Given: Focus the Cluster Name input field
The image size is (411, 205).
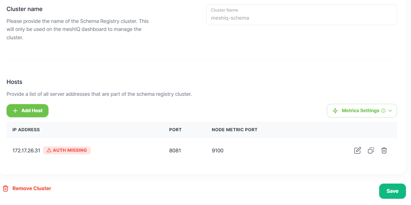Looking at the screenshot, I should pyautogui.click(x=302, y=15).
